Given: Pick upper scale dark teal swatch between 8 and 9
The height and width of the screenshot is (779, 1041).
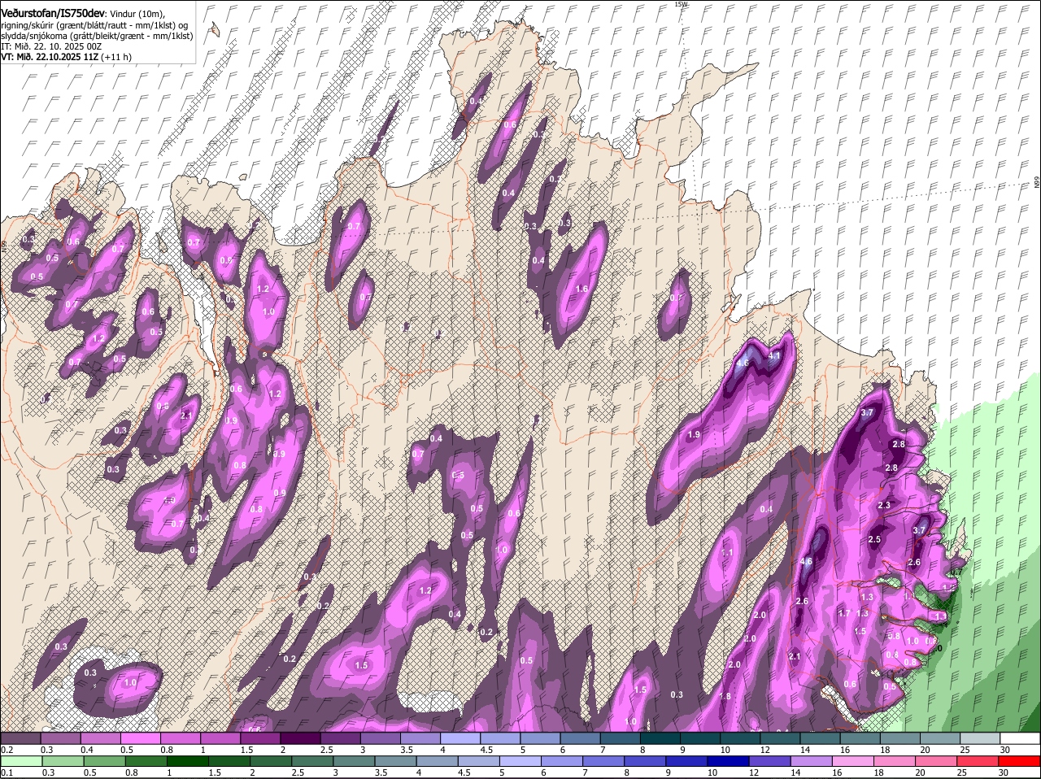Looking at the screenshot, I should 660,738.
